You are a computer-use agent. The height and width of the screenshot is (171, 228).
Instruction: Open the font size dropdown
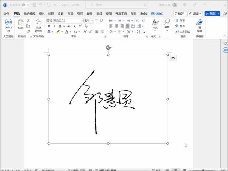[92, 21]
